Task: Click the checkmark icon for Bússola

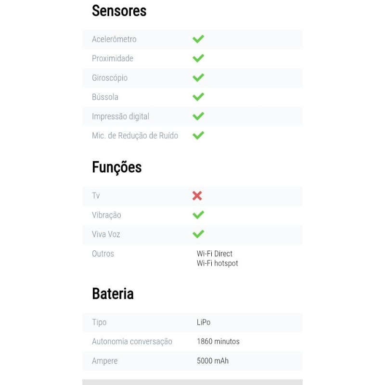Action: pyautogui.click(x=198, y=97)
